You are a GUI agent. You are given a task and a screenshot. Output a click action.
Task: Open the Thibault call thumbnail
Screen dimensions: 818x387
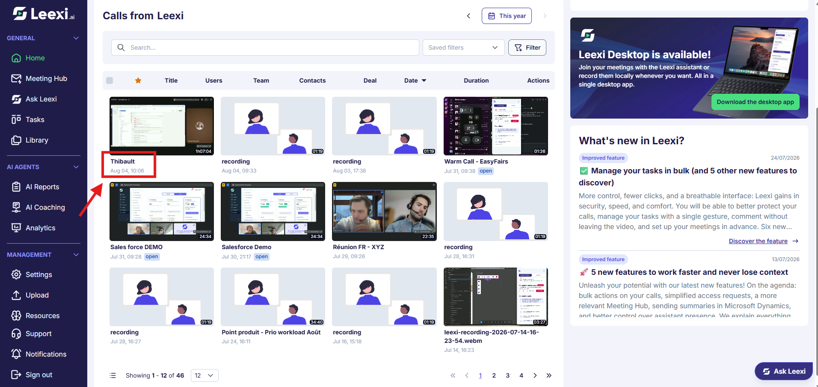click(162, 126)
